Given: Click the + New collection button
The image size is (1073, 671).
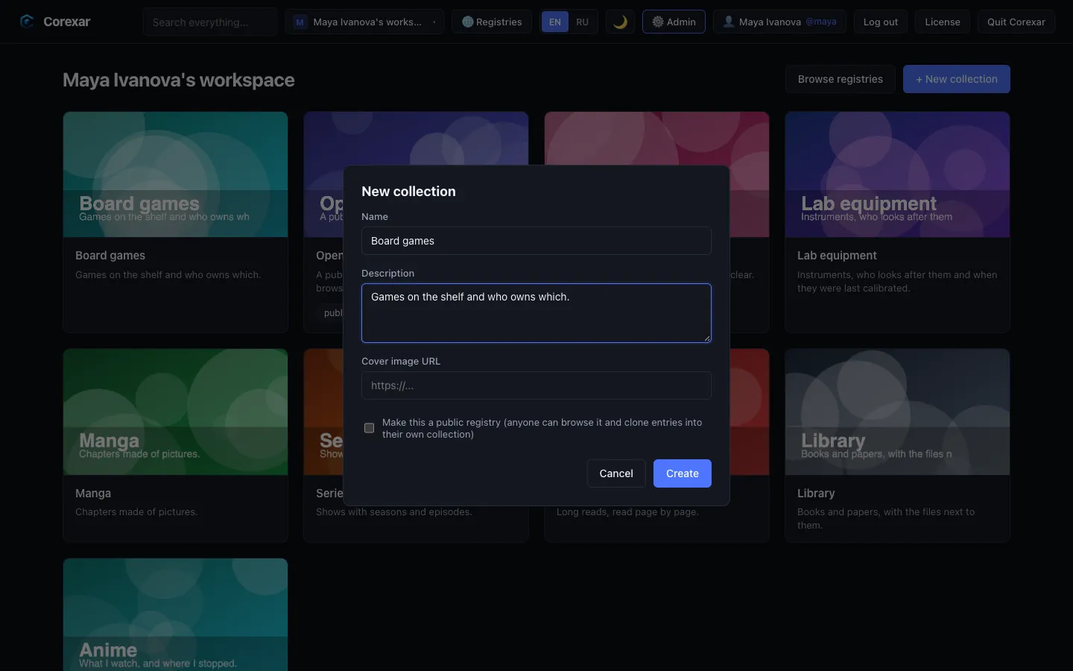Looking at the screenshot, I should (957, 79).
